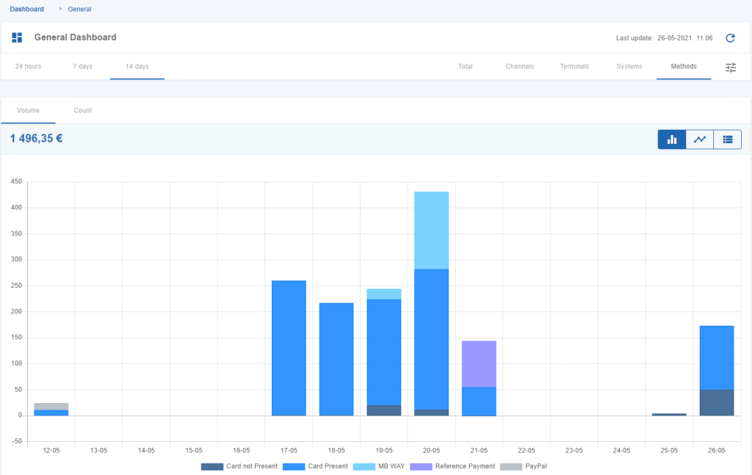Toggle Reference Payment legend swatch

[x=421, y=466]
